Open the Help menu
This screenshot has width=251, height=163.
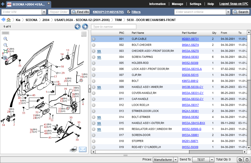coord(211,4)
